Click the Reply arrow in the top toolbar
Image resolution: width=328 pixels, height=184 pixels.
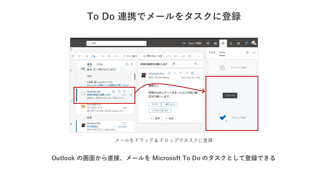(103, 56)
